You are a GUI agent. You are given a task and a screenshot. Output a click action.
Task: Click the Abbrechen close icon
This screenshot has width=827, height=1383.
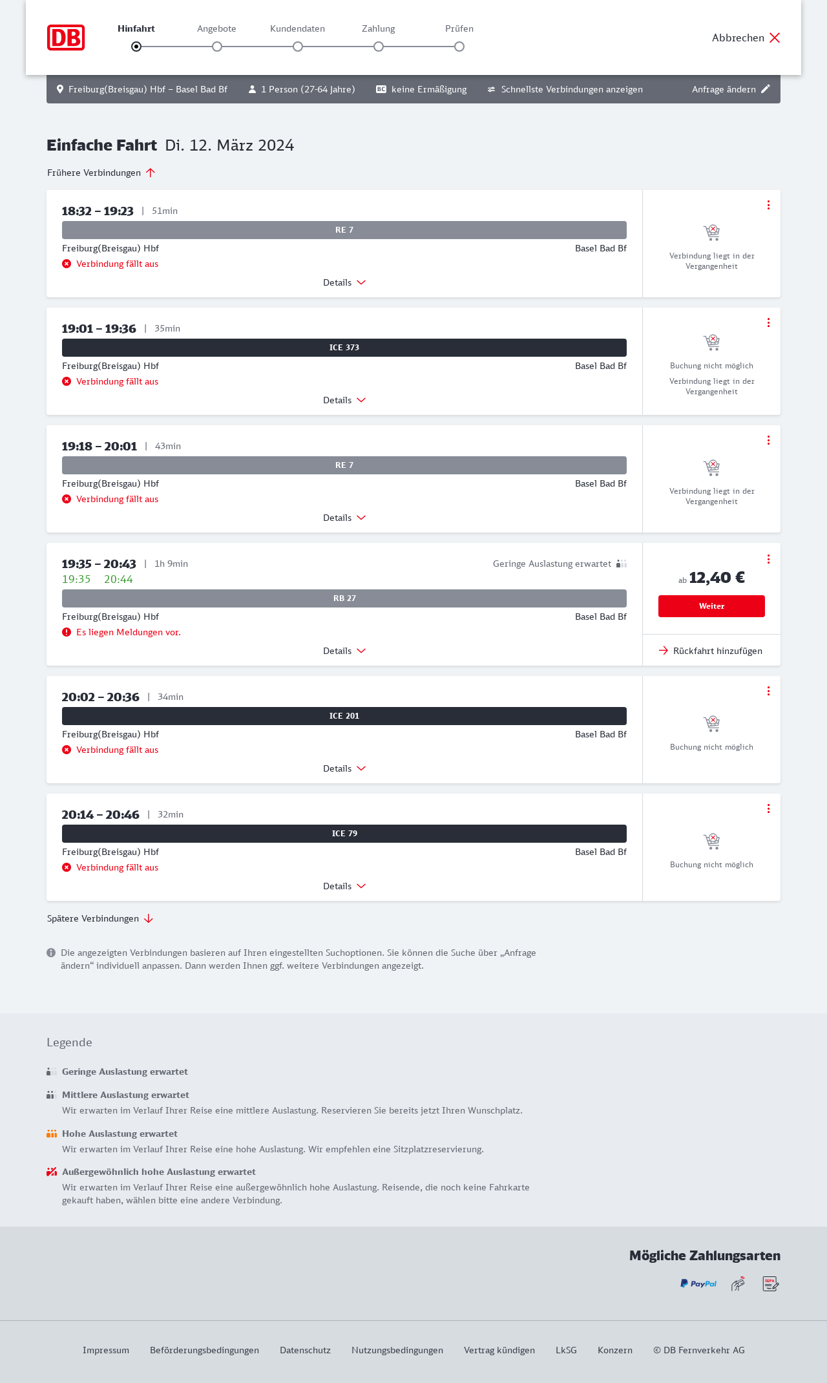point(775,37)
